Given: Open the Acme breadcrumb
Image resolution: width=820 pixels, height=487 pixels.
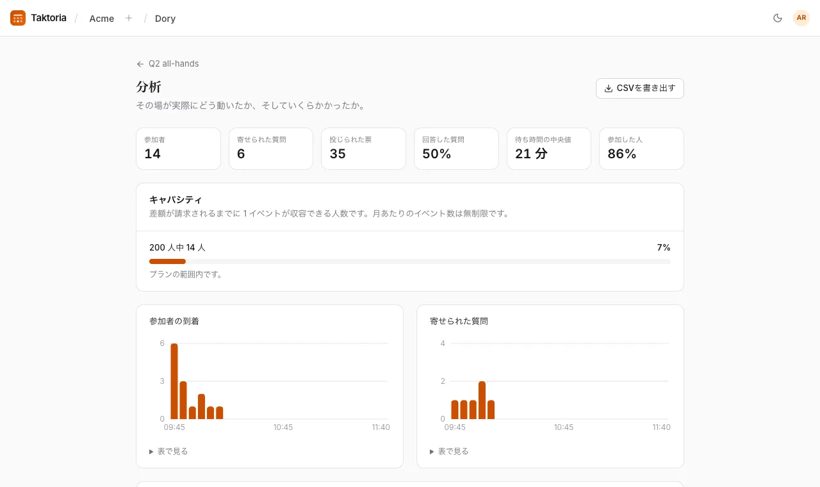Looking at the screenshot, I should pos(102,19).
